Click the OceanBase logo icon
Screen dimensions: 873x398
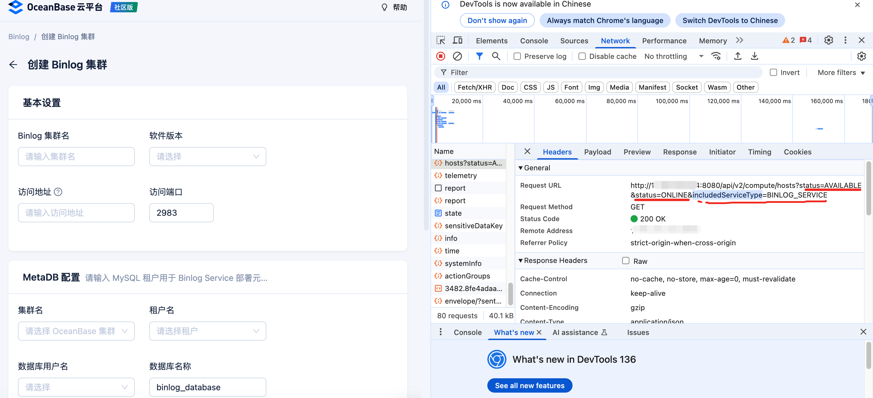pos(15,7)
